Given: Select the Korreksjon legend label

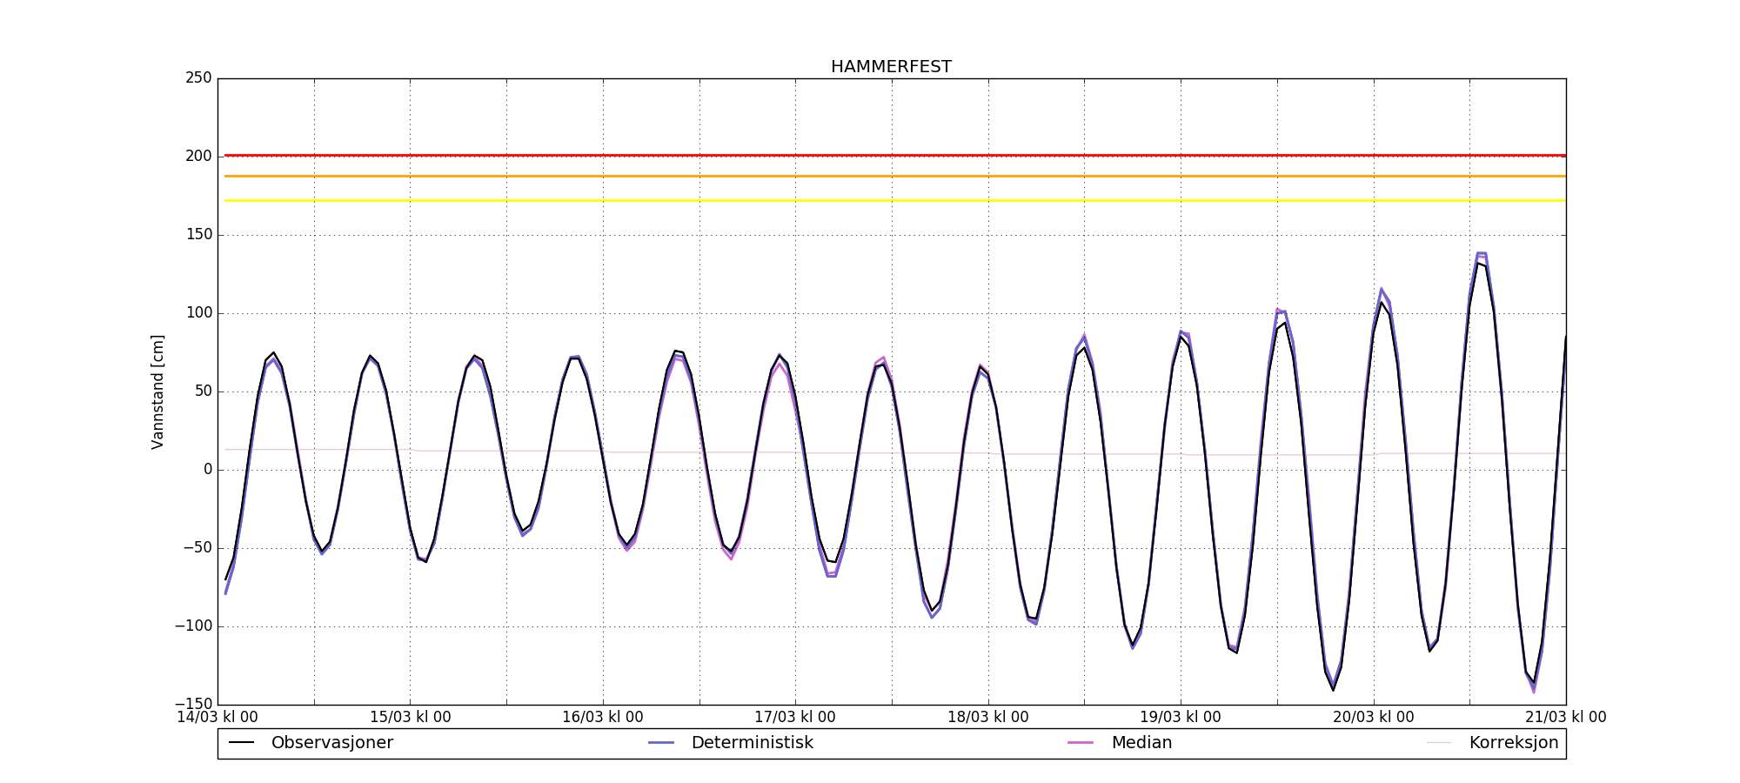Looking at the screenshot, I should coord(1513,743).
